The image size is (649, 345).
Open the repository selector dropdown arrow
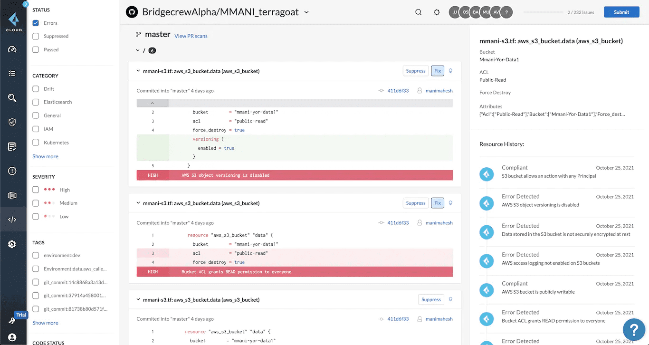pos(306,12)
